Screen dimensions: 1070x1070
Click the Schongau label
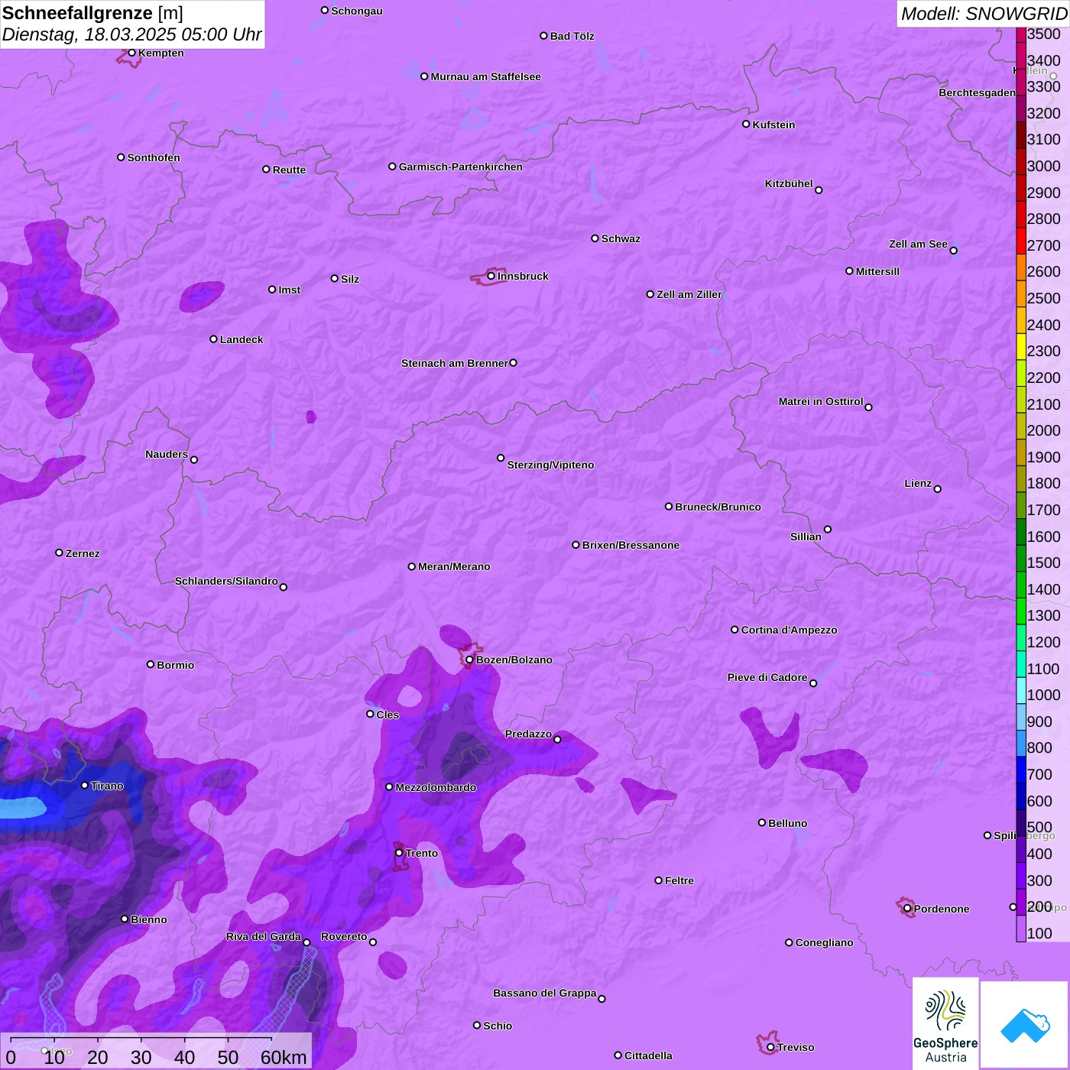click(357, 11)
